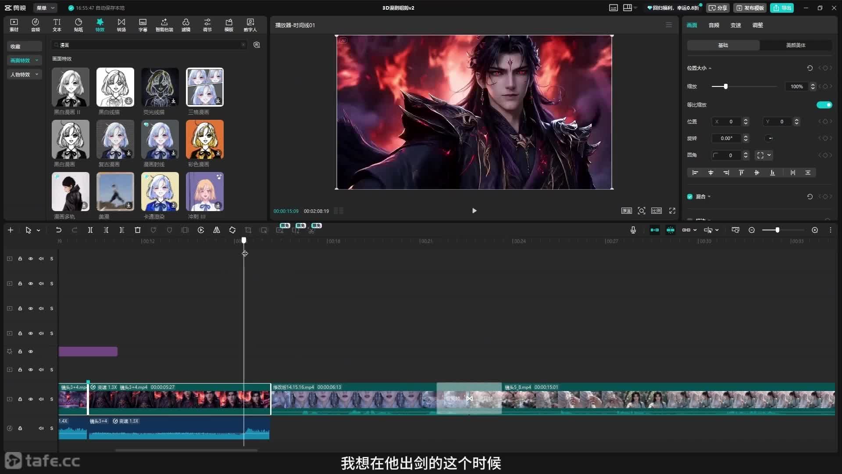Click the 回归福利 promotion link

click(674, 8)
